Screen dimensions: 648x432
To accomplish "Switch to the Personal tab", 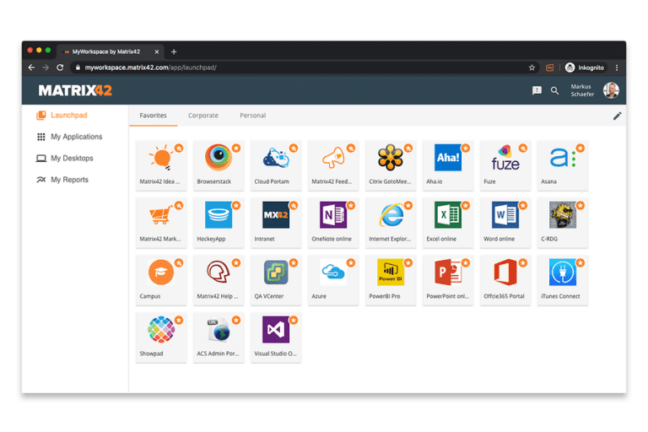I will click(x=252, y=116).
